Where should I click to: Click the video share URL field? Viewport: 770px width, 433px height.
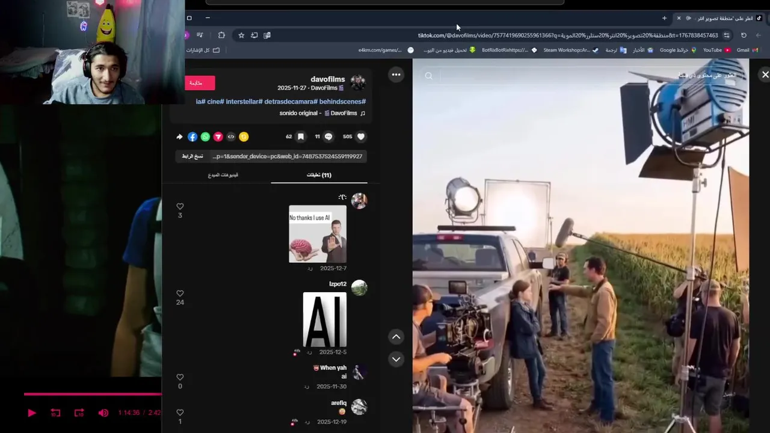288,156
